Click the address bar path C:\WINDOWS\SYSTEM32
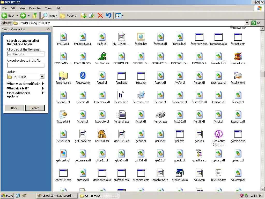Image resolution: width=265 pixels, height=199 pixels. pyautogui.click(x=34, y=23)
